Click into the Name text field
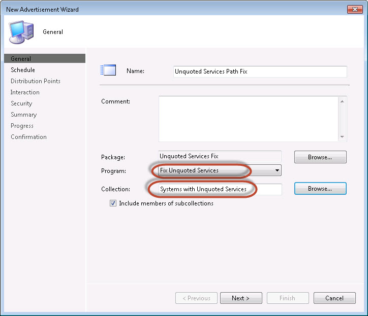This screenshot has height=316, width=368. pos(260,72)
